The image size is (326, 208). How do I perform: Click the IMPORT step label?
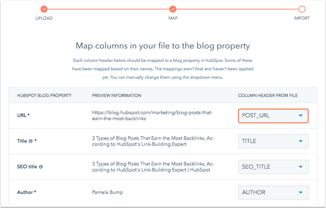click(302, 18)
